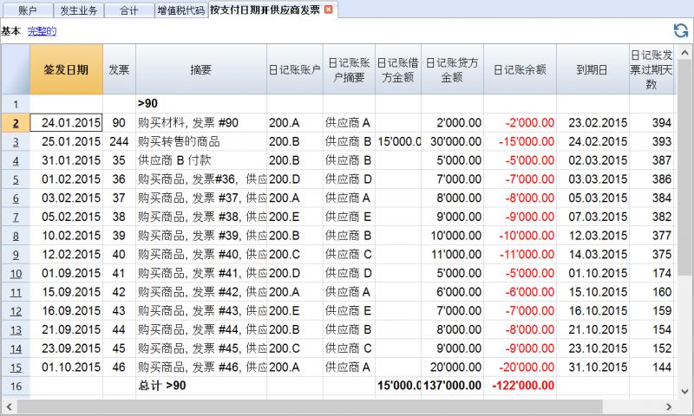
Task: Click the 日记账贷方金额 column header
Action: coord(452,69)
